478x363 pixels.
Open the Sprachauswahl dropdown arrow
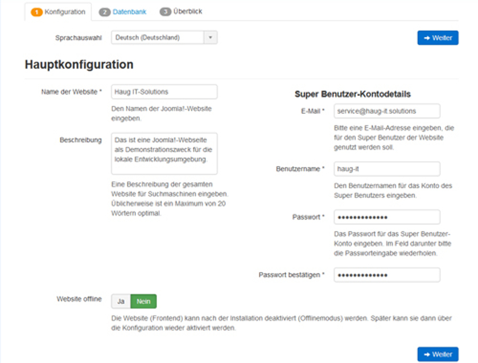coord(211,38)
